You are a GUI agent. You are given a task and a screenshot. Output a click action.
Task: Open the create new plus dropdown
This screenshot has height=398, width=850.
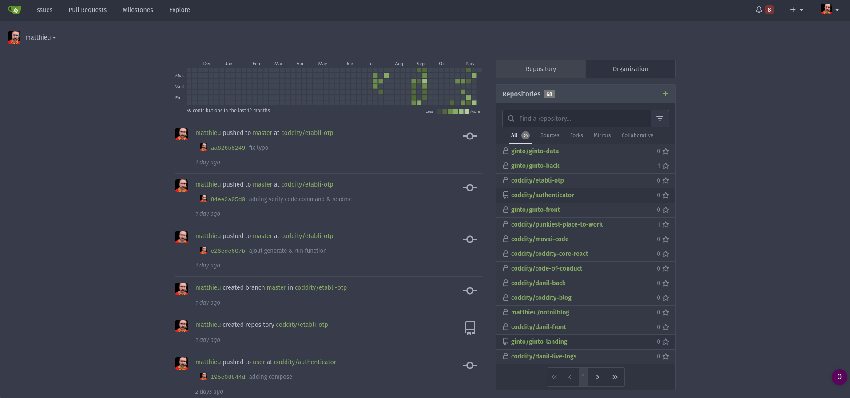(796, 10)
